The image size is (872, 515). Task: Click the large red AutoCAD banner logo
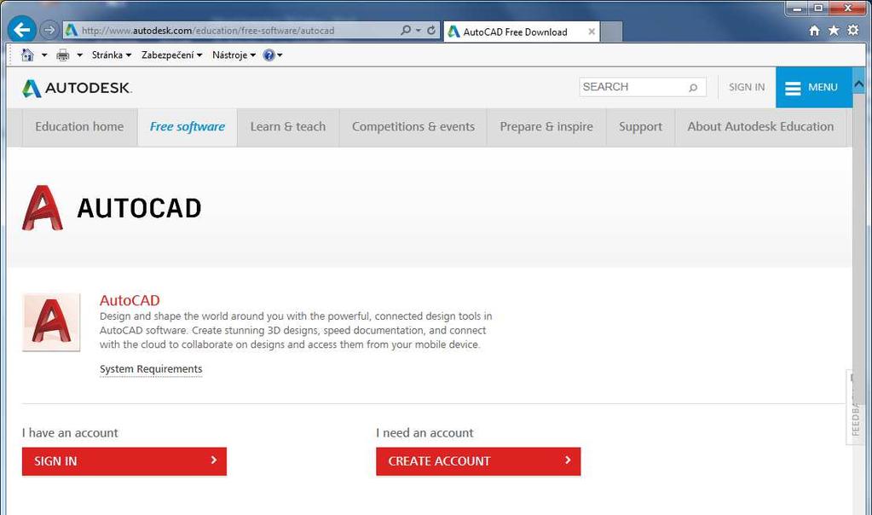[x=43, y=207]
